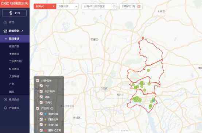
Task: Click the 从化区 map label
Action: coord(161,11)
